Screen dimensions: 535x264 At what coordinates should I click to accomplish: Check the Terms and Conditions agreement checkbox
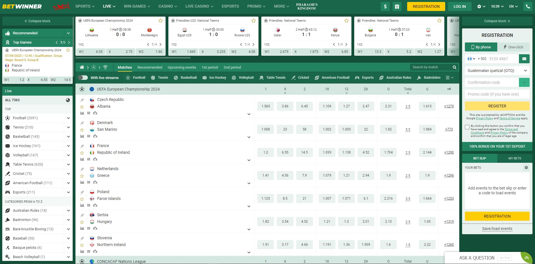(467, 127)
